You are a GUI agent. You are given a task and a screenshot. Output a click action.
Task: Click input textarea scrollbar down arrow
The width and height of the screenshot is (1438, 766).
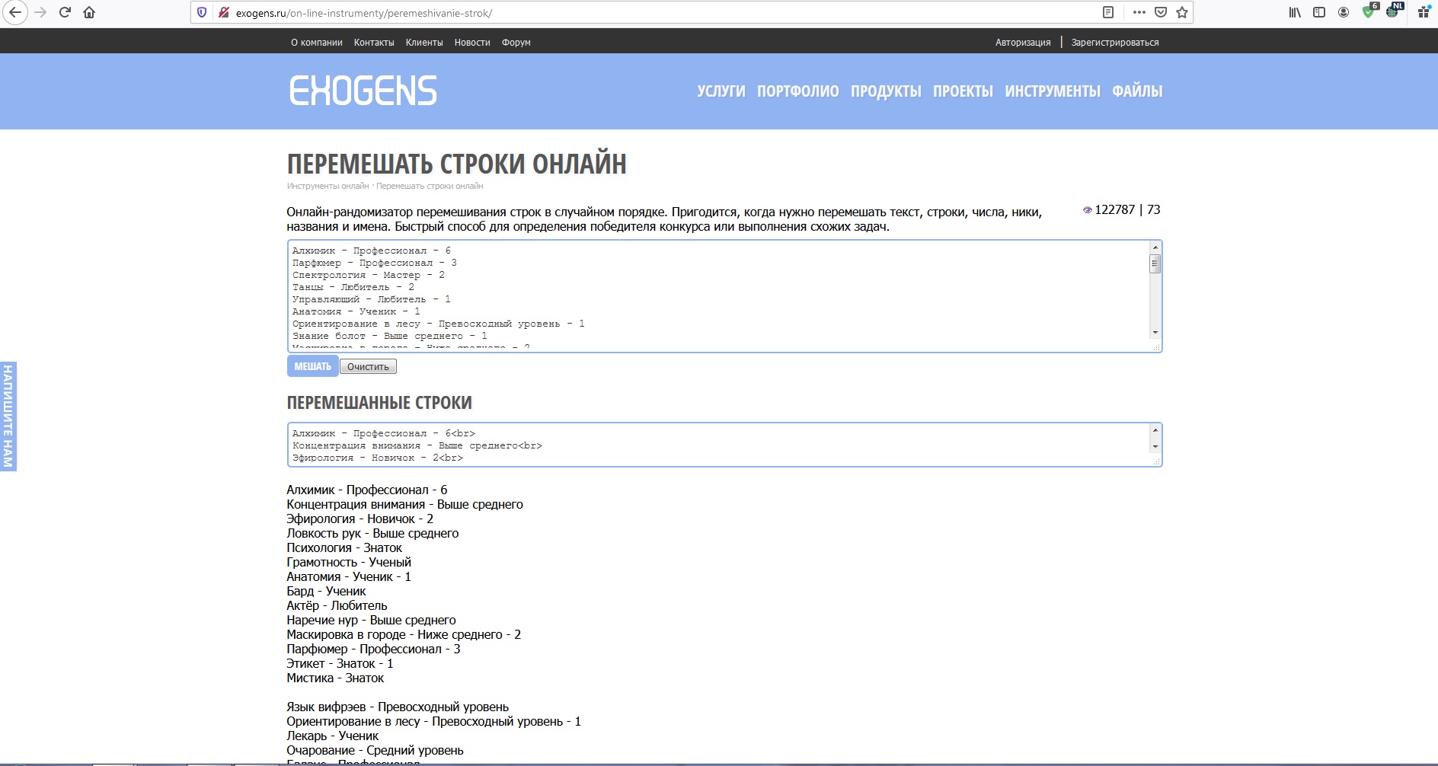click(x=1155, y=333)
